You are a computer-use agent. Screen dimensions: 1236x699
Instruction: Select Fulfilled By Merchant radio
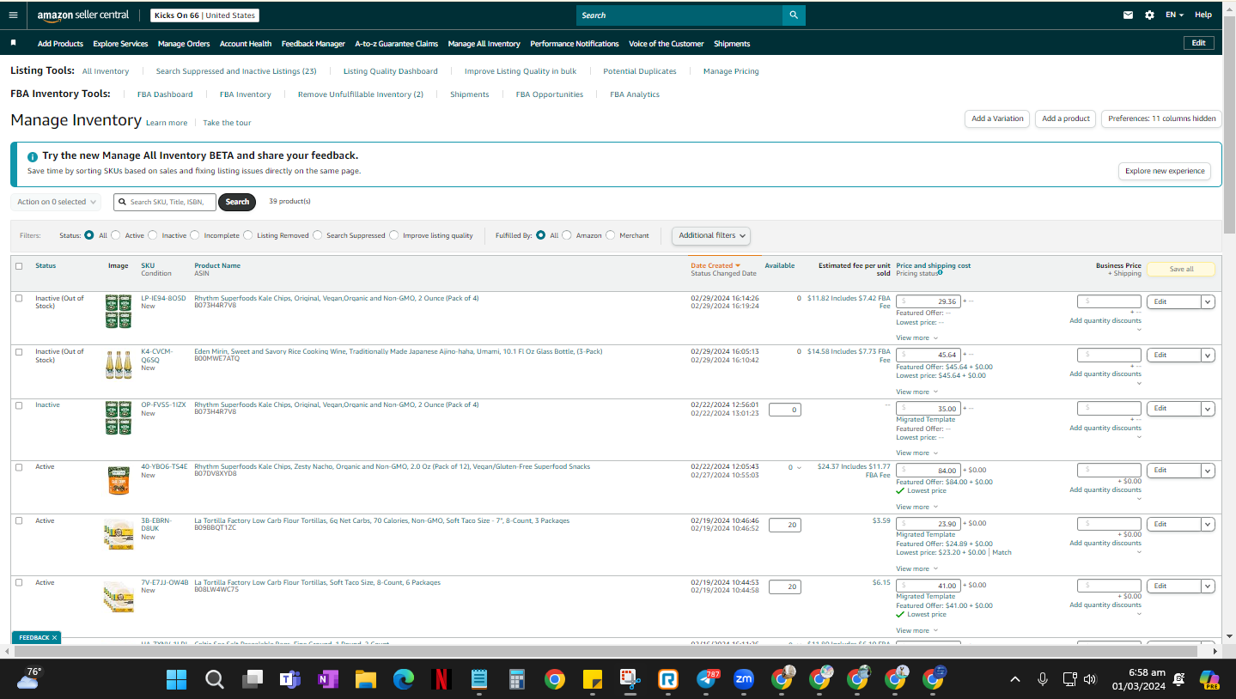tap(611, 235)
